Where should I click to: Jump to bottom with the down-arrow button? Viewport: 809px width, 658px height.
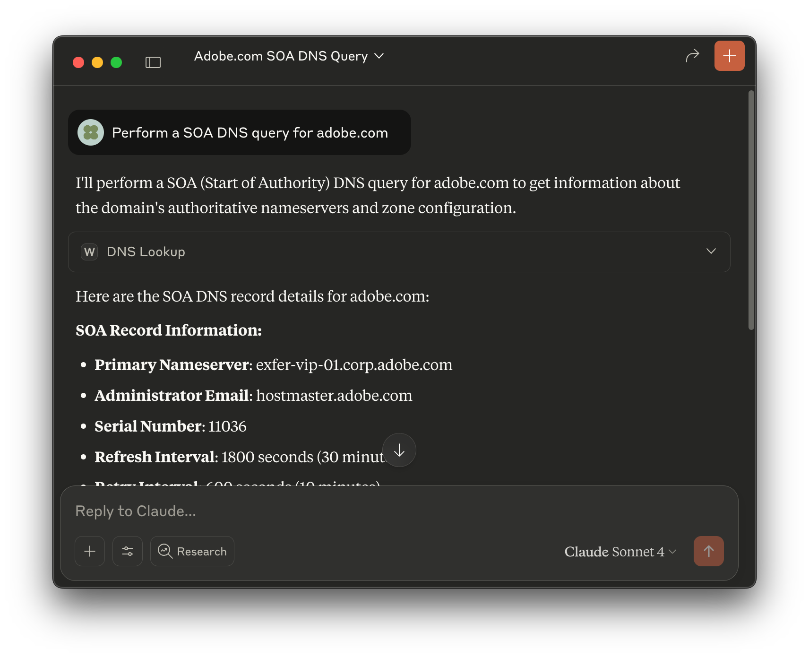click(x=399, y=450)
